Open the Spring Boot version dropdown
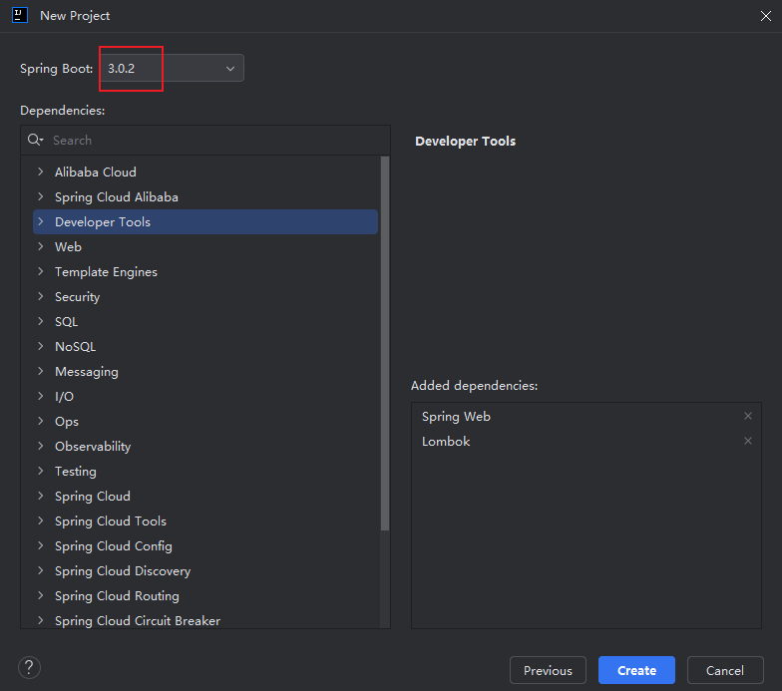The height and width of the screenshot is (691, 782). coord(172,68)
